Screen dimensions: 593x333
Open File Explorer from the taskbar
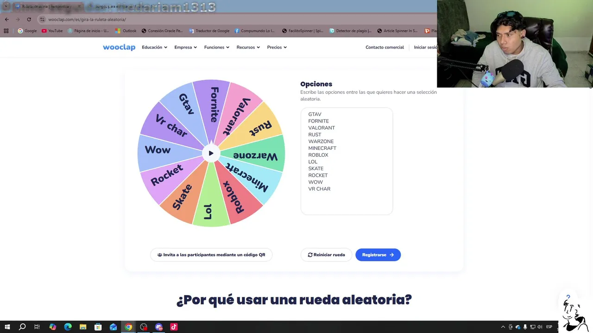pyautogui.click(x=83, y=327)
